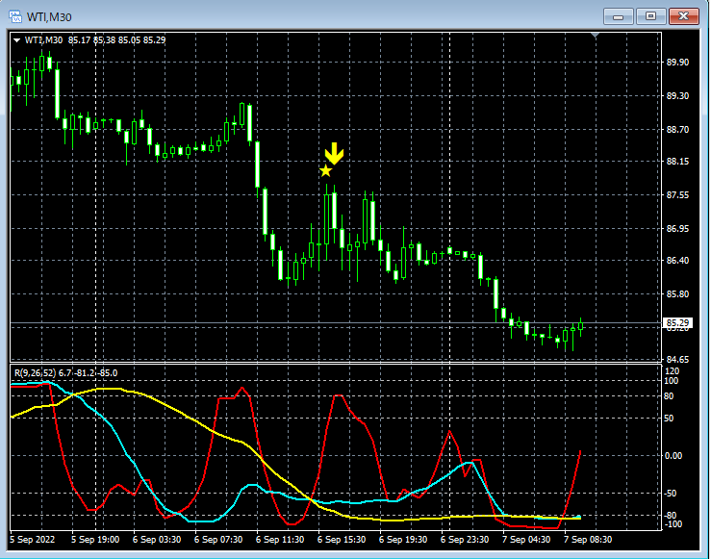Click the 86.40 price scale label
Image resolution: width=711 pixels, height=559 pixels.
coord(677,260)
